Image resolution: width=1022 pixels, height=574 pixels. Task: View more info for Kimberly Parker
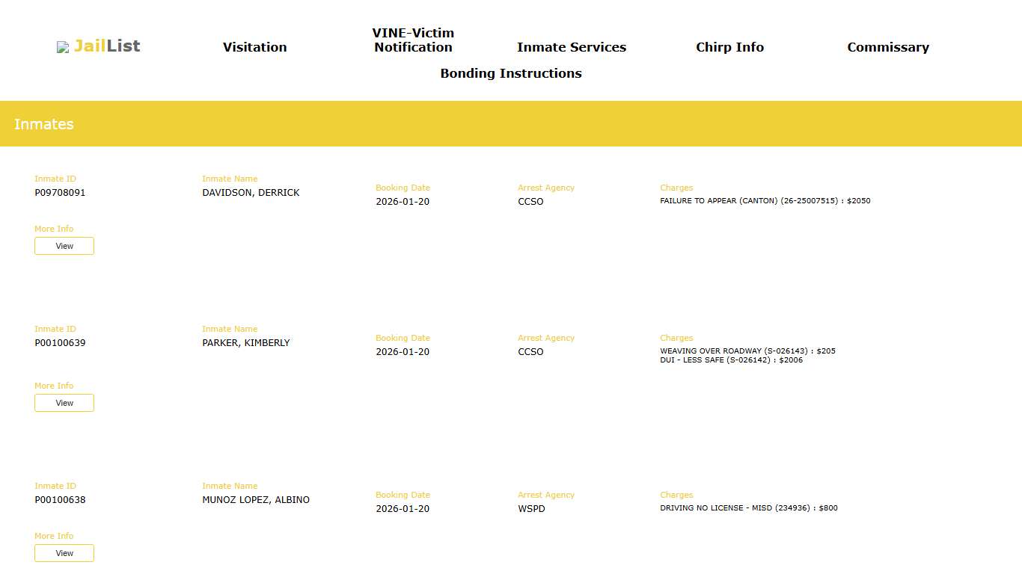64,403
